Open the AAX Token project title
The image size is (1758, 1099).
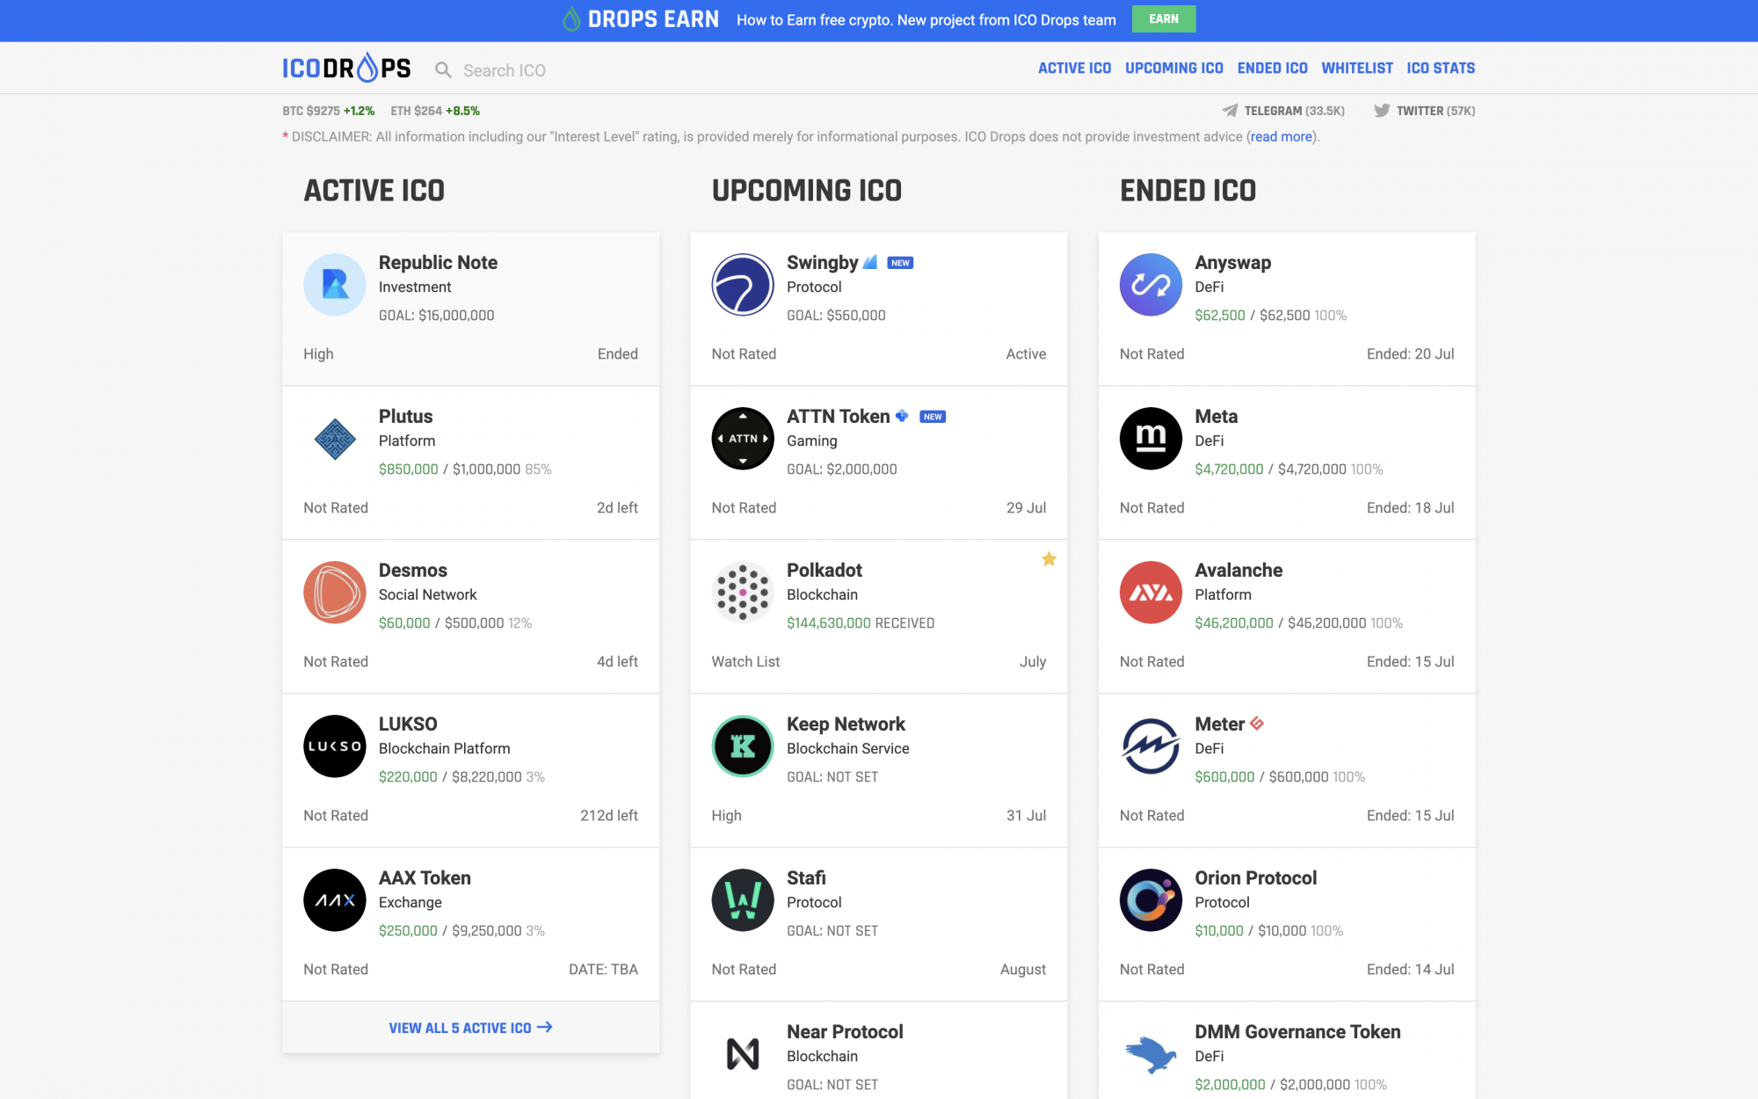(425, 877)
